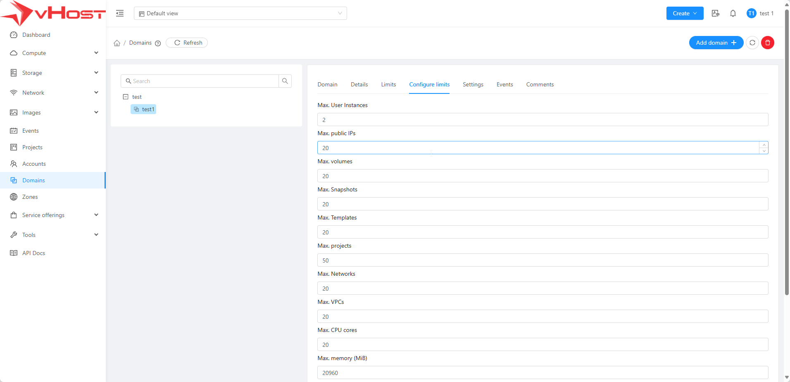This screenshot has width=790, height=382.
Task: Click the Add domain button
Action: [x=716, y=43]
